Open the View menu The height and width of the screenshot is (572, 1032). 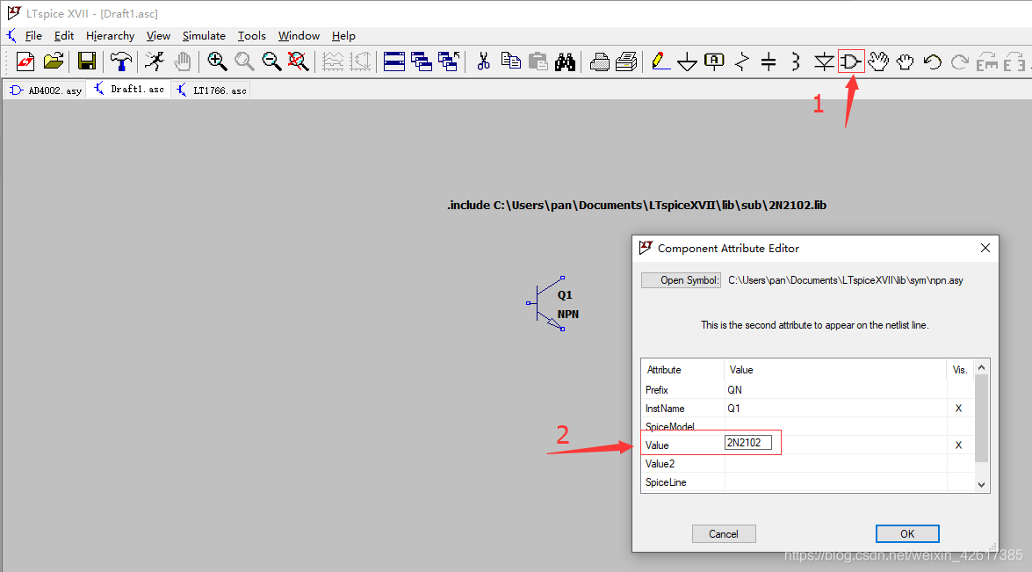(158, 35)
